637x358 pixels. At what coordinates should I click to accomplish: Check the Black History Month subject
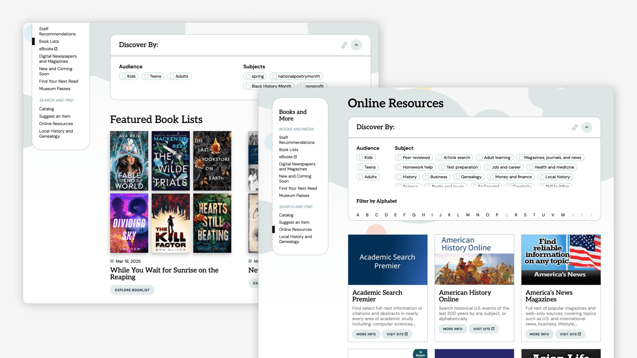[248, 86]
